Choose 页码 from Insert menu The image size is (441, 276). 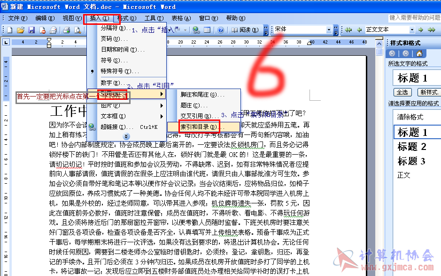click(x=127, y=39)
